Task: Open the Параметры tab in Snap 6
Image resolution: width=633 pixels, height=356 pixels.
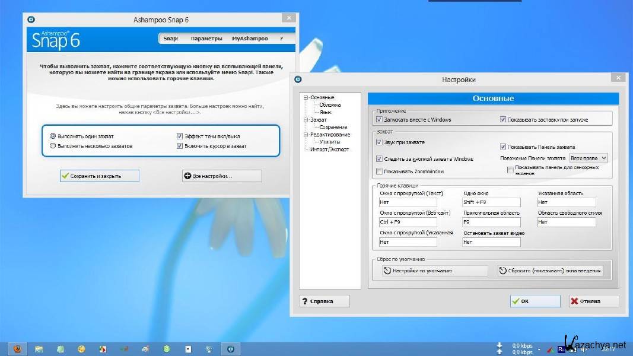Action: pyautogui.click(x=206, y=39)
